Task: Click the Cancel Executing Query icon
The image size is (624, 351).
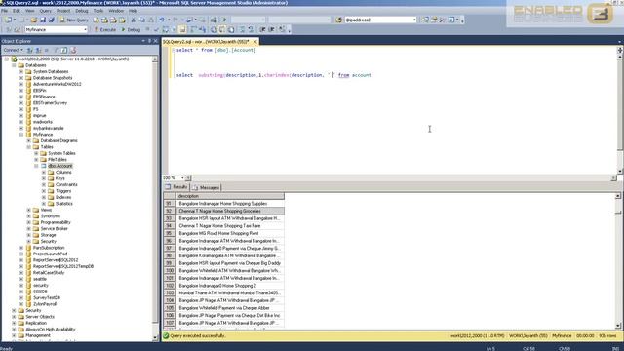Action: [147, 29]
